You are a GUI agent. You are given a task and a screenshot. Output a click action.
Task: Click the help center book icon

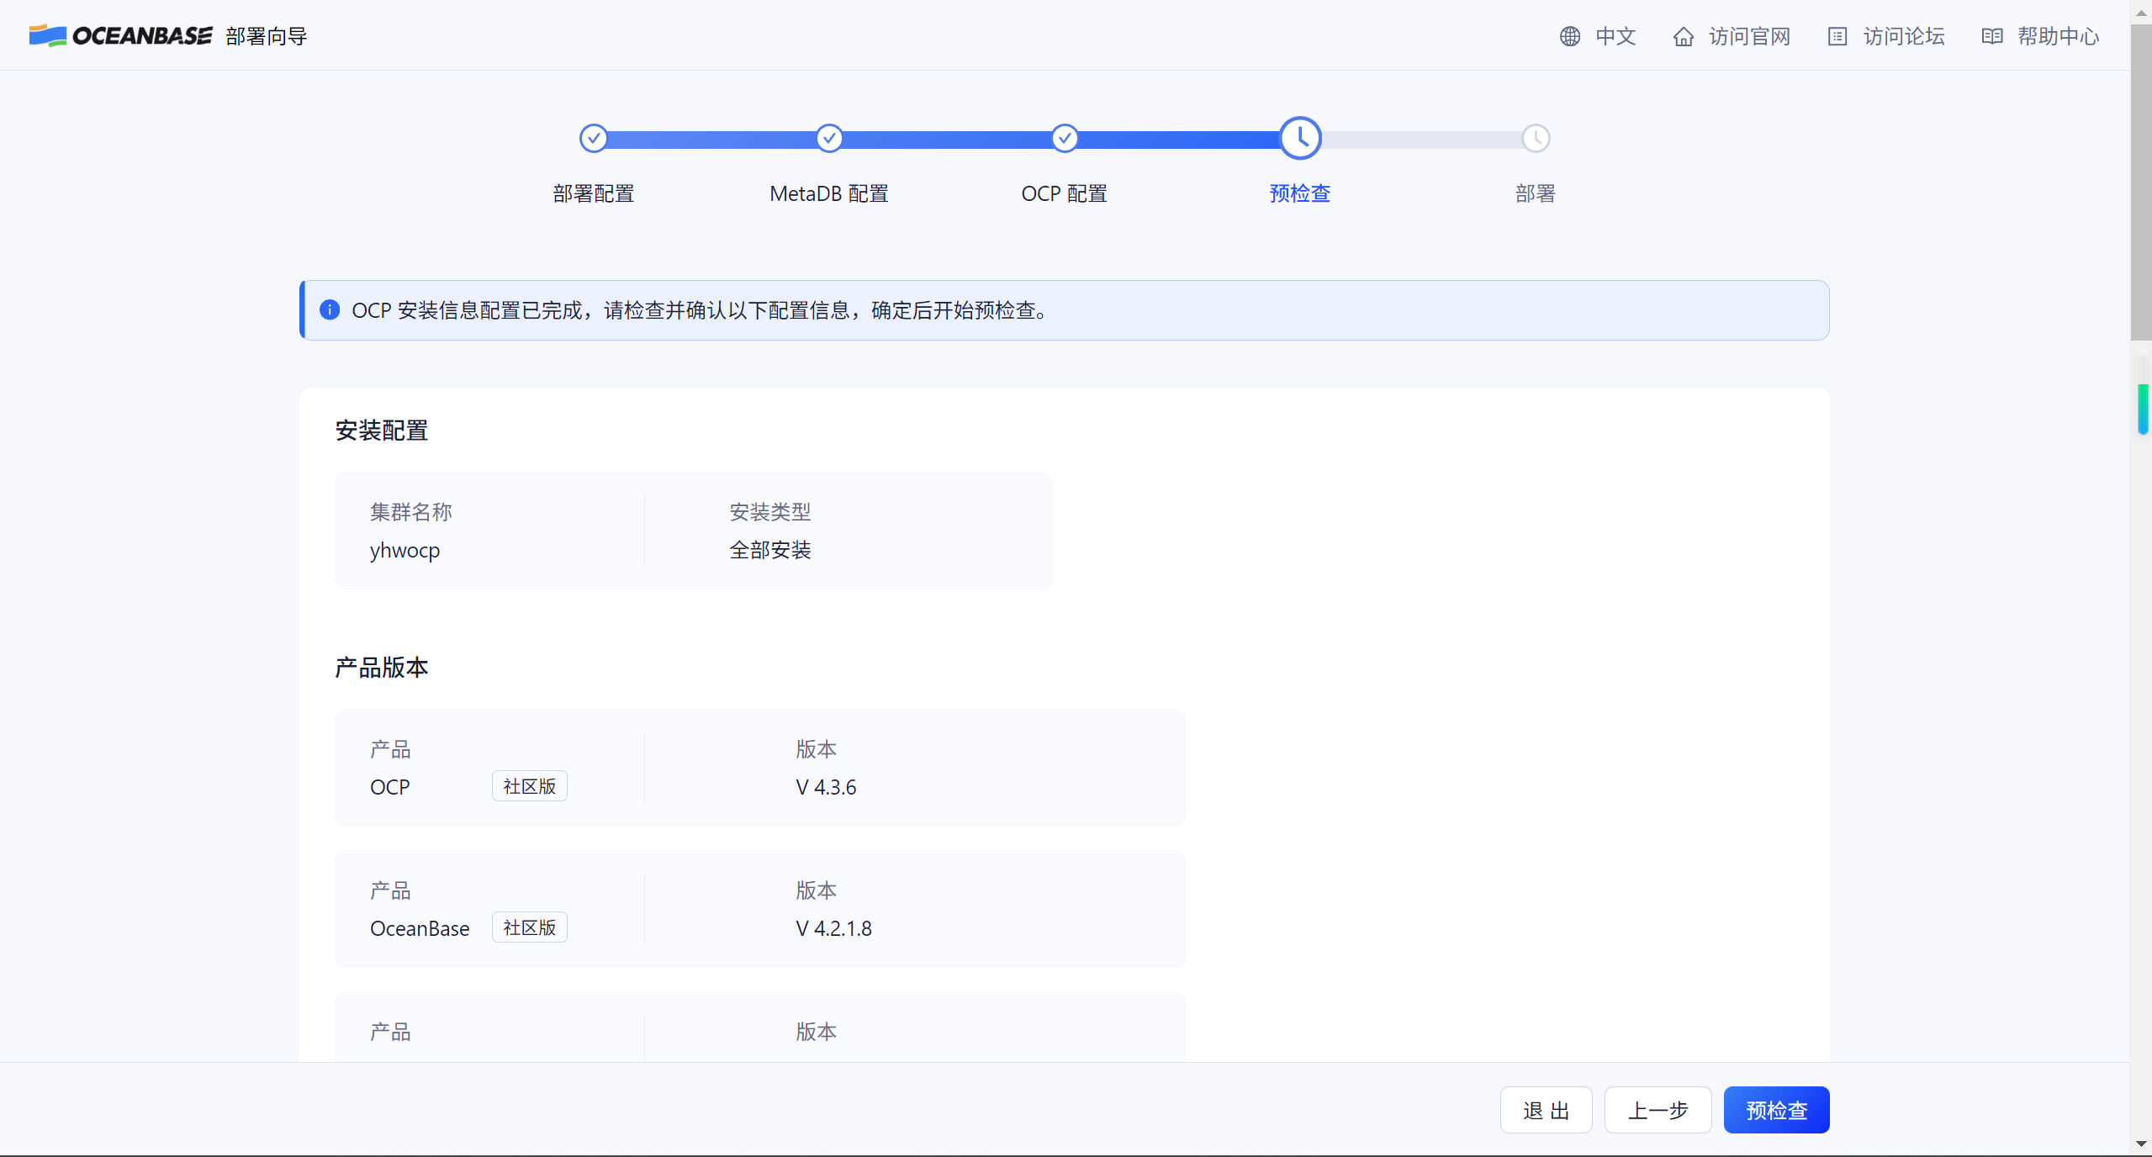(1991, 36)
